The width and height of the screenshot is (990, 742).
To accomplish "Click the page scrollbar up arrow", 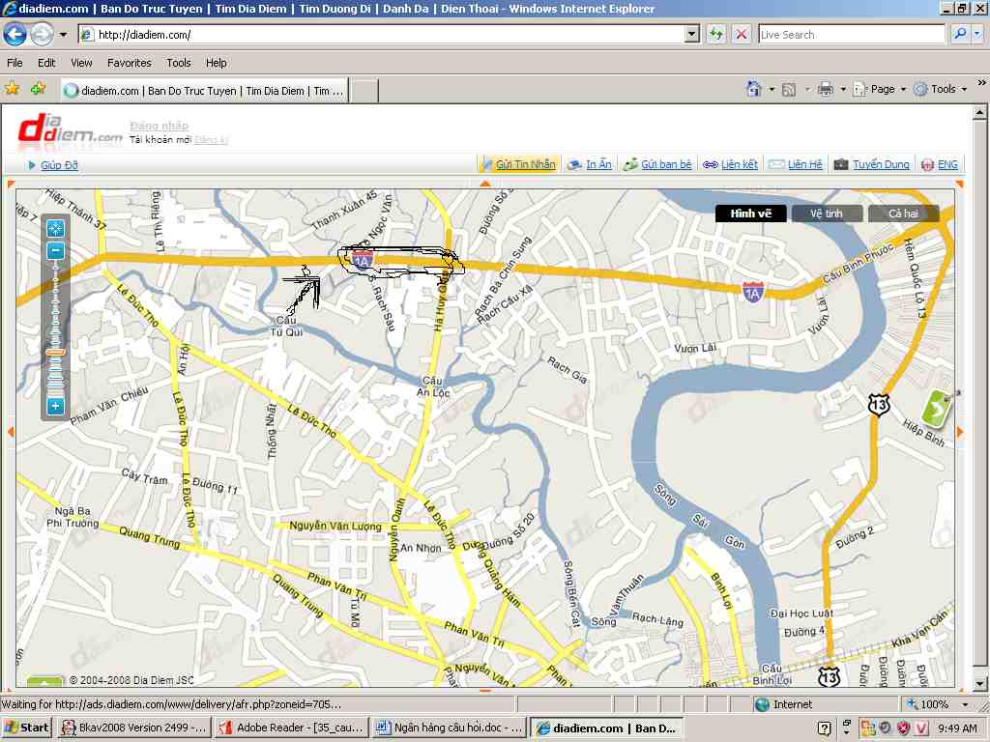I will point(979,112).
